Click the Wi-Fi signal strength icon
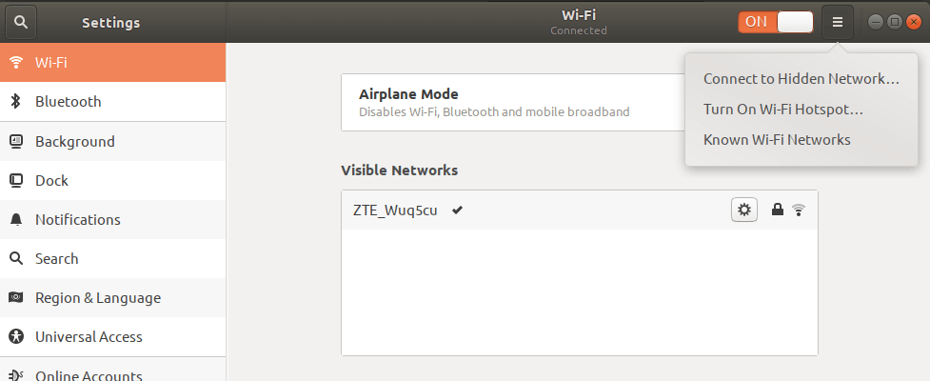The image size is (930, 381). coord(799,210)
